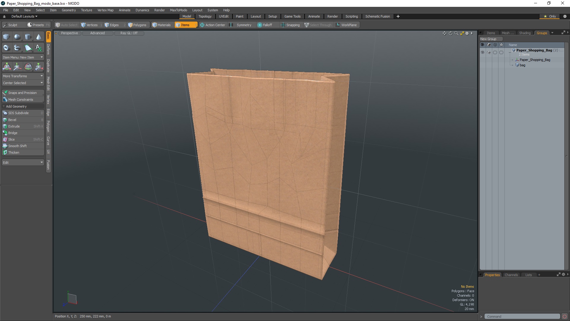Open the Groups panel tabs dropdown arrow
The image size is (570, 321).
pyautogui.click(x=552, y=33)
